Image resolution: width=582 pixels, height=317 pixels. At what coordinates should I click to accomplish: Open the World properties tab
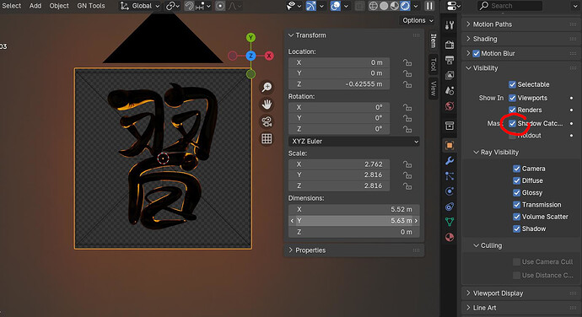point(450,106)
